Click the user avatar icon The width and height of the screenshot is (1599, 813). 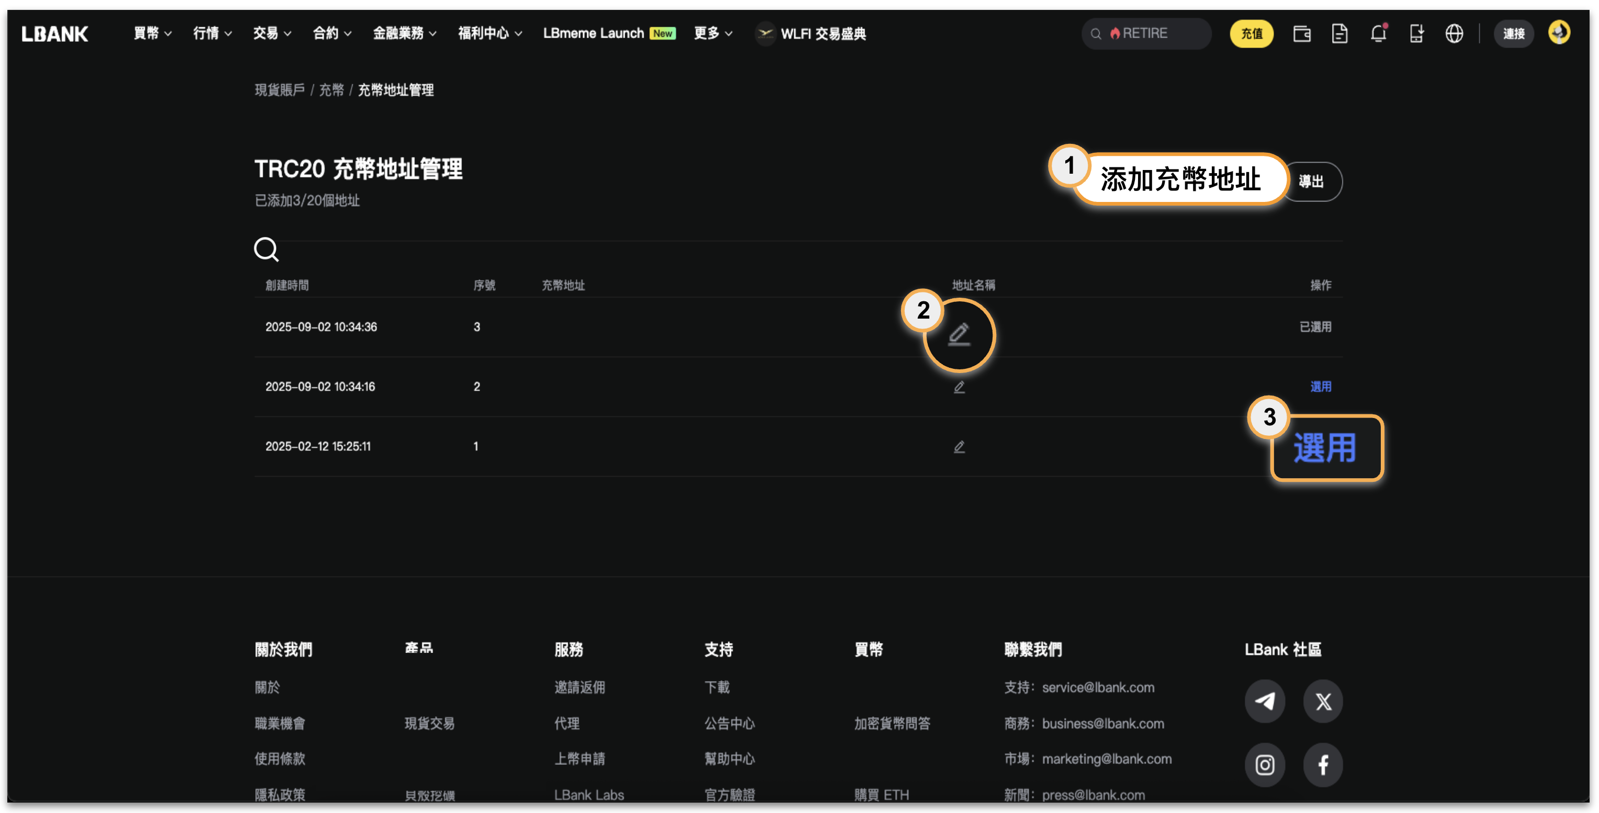coord(1559,32)
